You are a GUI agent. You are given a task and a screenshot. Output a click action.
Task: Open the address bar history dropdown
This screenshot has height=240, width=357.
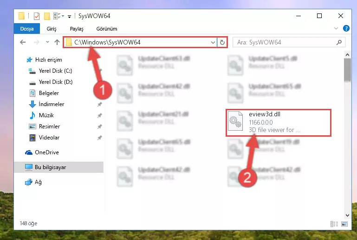point(213,43)
